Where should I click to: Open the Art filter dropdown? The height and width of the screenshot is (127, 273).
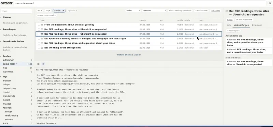pos(40,11)
